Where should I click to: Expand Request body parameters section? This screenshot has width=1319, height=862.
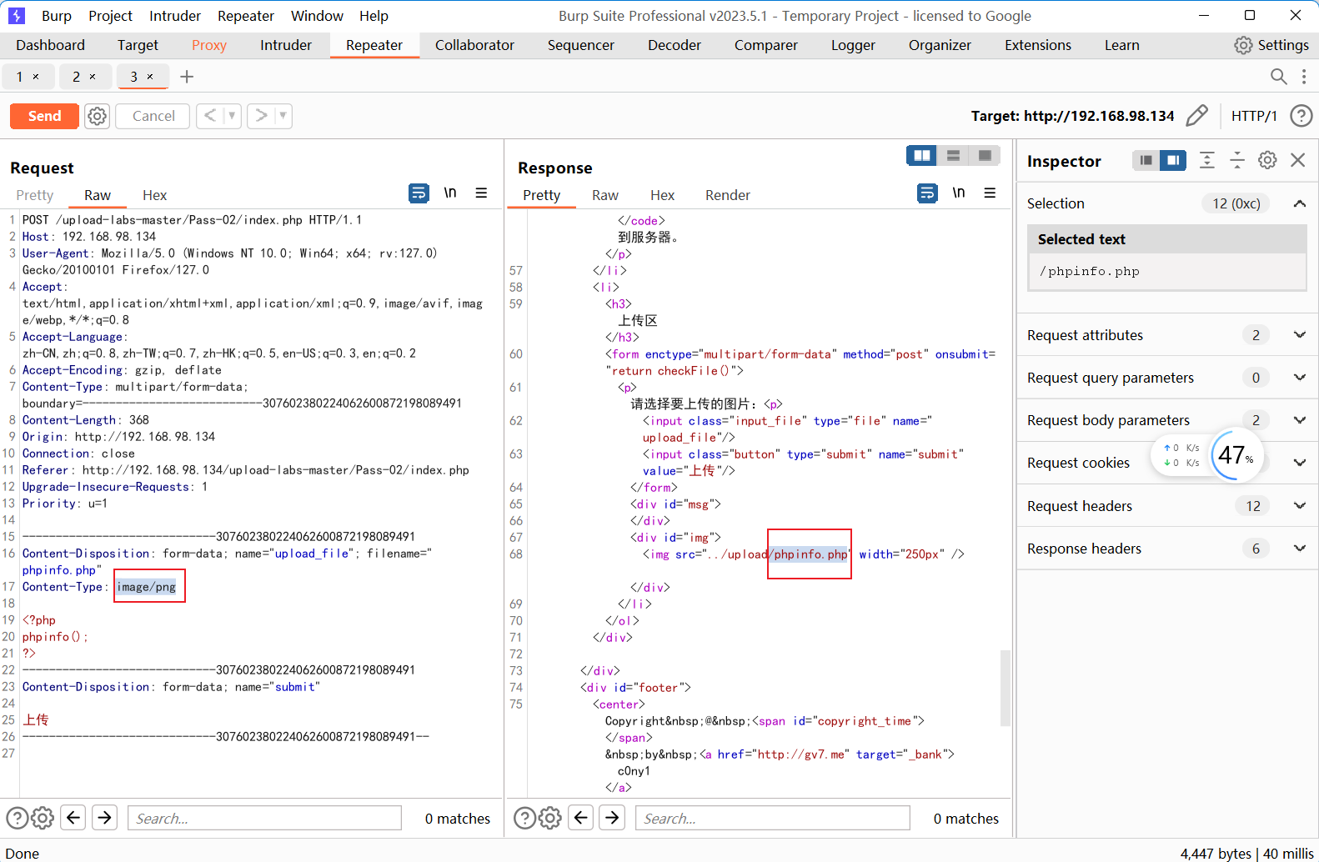[x=1300, y=420]
